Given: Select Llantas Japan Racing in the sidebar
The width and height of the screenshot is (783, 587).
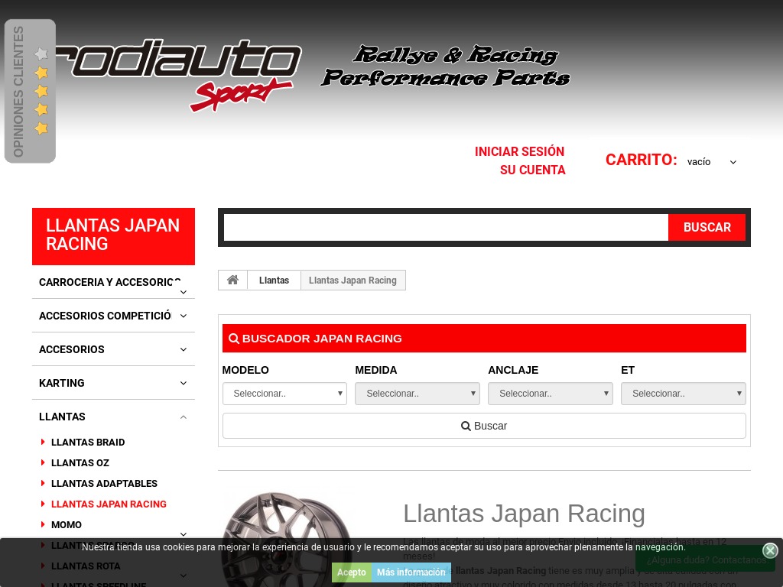Looking at the screenshot, I should pos(109,504).
